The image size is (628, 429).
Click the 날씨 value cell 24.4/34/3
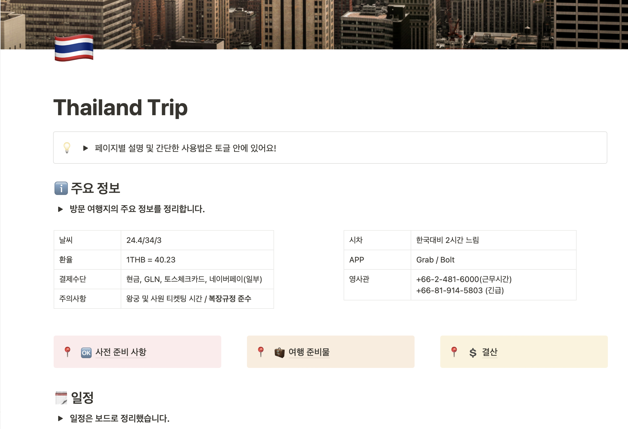click(x=144, y=240)
